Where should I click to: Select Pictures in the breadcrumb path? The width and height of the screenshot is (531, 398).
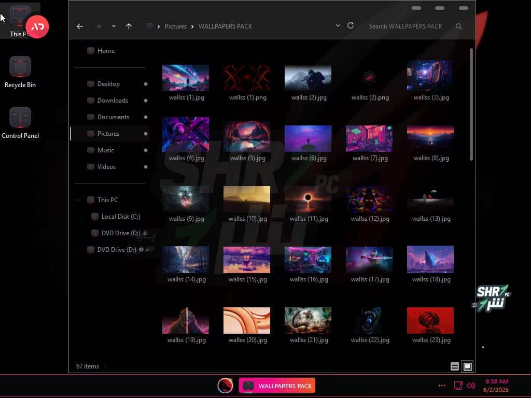(x=176, y=26)
